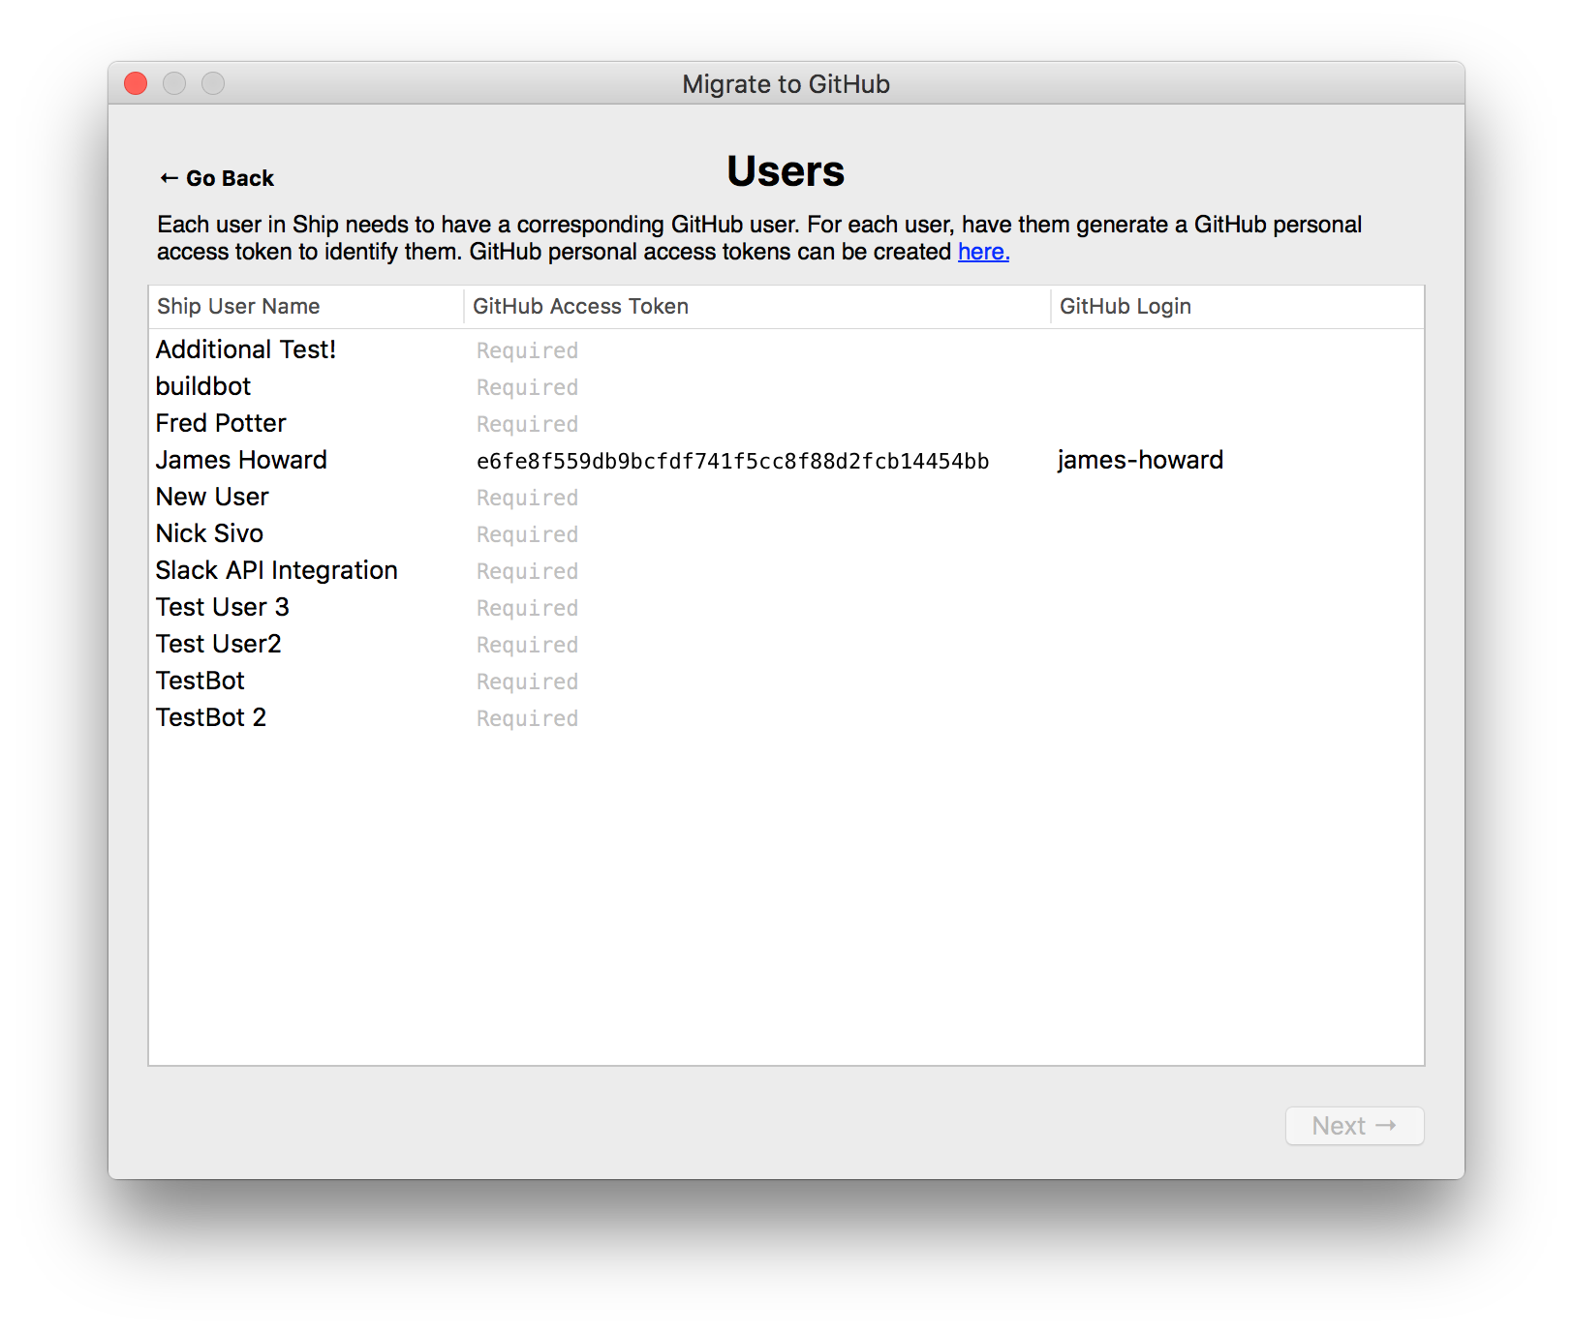Select the Test User 3 name
The image size is (1573, 1334).
[223, 607]
